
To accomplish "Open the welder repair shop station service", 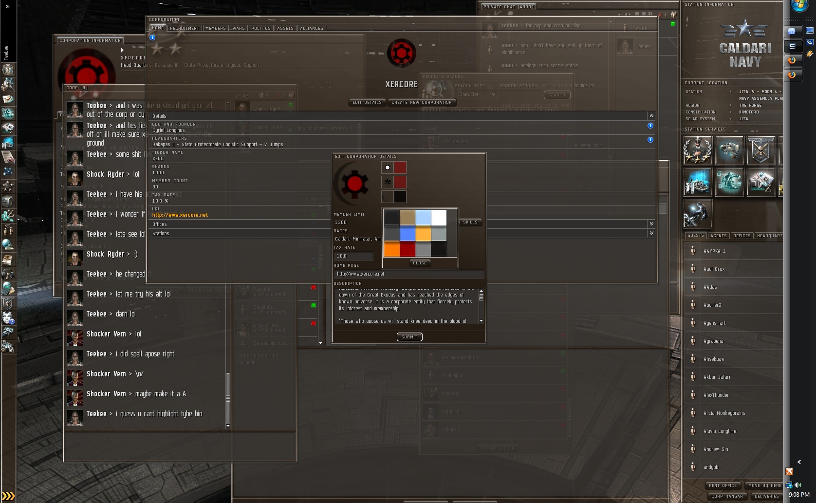I will 698,213.
